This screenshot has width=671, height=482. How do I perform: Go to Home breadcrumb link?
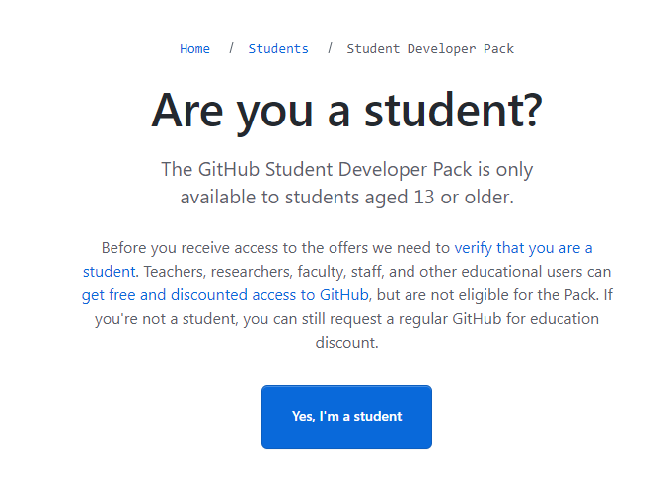pyautogui.click(x=194, y=49)
